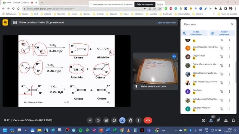
Task: Open the activities icon
Action: (226, 120)
